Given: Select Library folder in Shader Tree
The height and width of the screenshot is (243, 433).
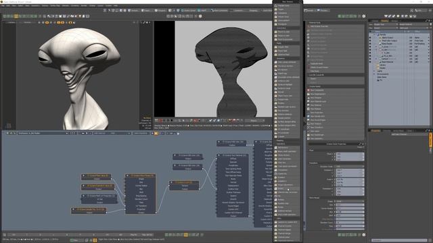Looking at the screenshot, I should pyautogui.click(x=383, y=65).
